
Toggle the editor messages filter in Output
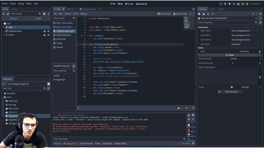(x=191, y=139)
